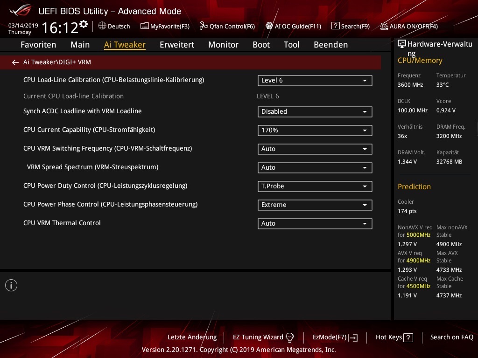Click the ROG logo at top left
The height and width of the screenshot is (358, 478).
[20, 10]
